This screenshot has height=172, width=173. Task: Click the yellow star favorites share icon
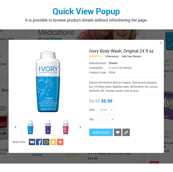[53, 142]
